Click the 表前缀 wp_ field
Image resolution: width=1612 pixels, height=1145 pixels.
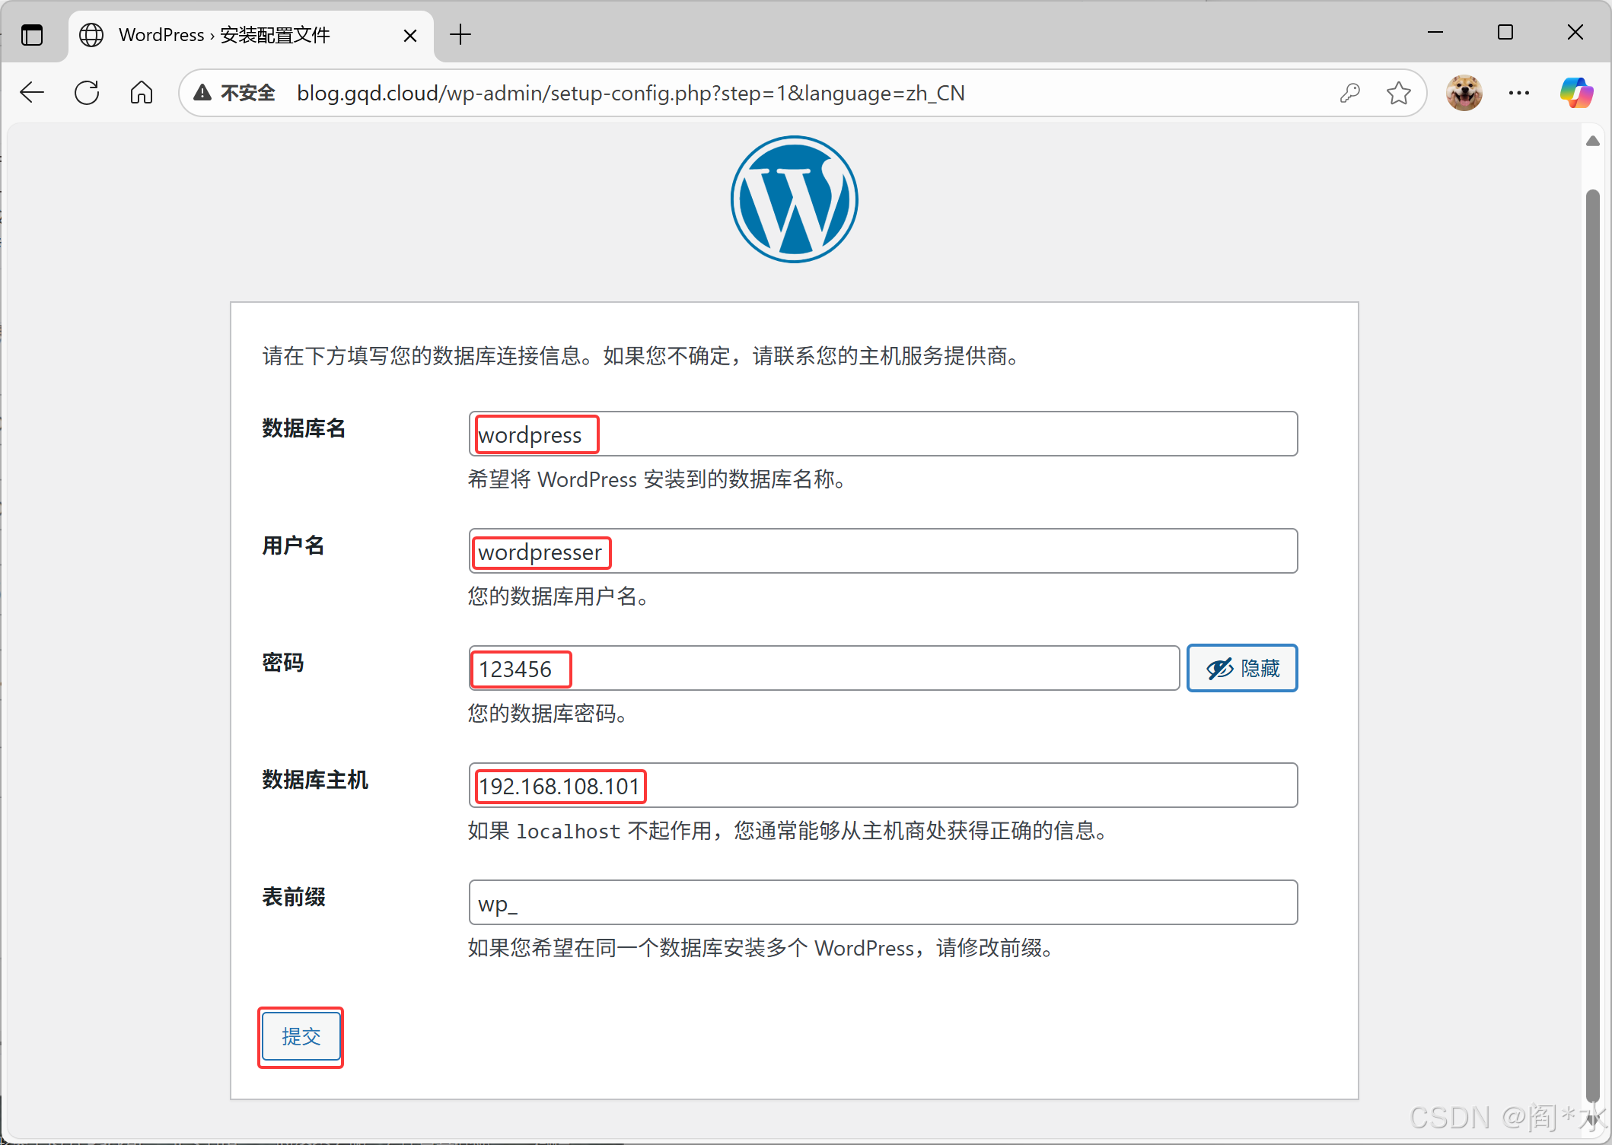pos(883,902)
